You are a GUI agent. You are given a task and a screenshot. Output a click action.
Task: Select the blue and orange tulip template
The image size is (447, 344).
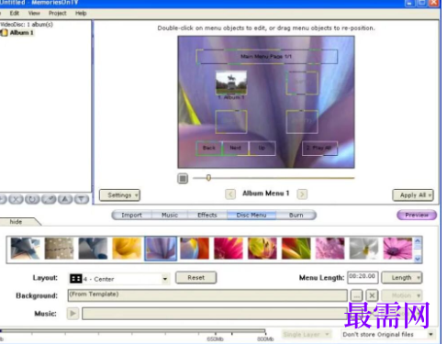(x=195, y=249)
